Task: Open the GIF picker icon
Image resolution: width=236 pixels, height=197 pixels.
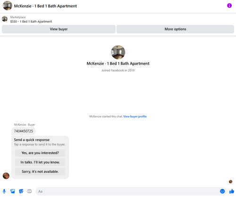Action: click(29, 191)
